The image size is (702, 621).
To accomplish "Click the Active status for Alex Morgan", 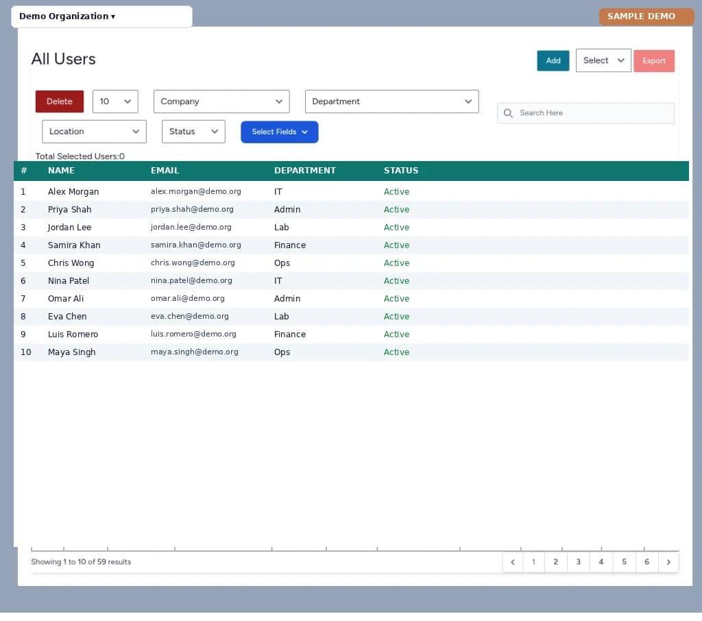I will point(396,192).
